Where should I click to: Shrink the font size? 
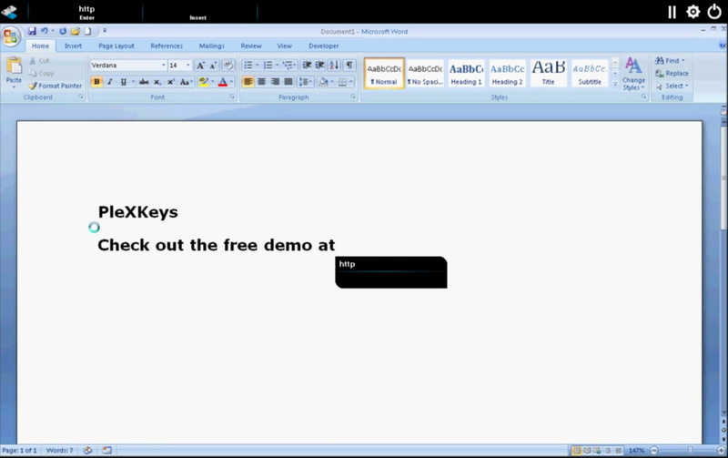click(213, 66)
